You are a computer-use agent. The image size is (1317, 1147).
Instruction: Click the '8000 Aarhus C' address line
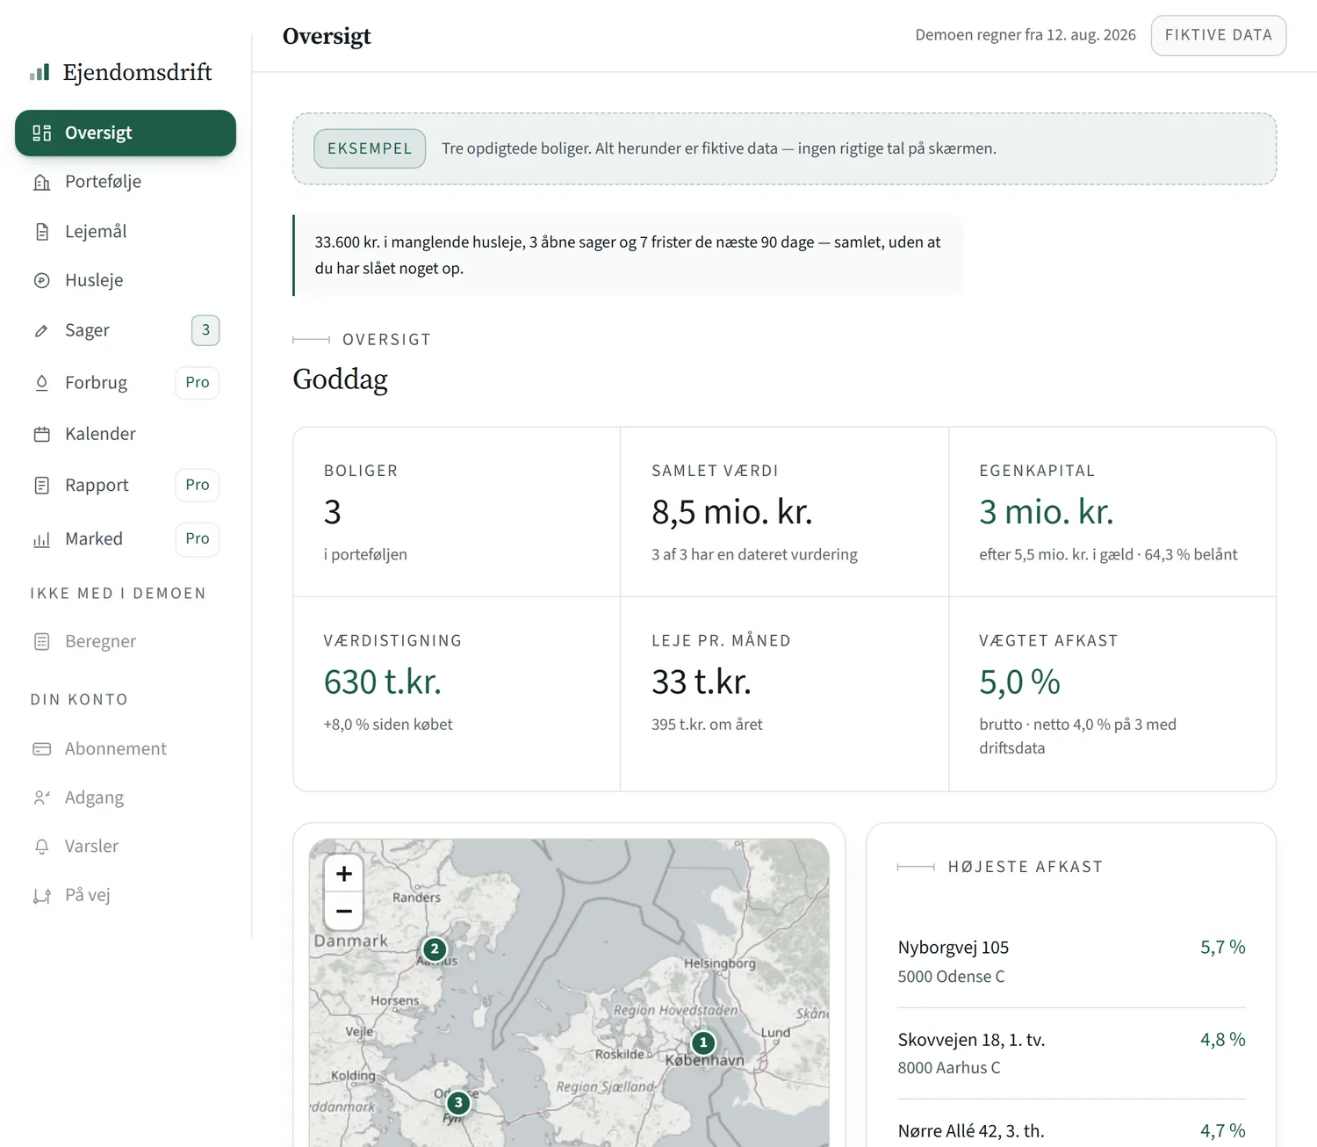click(x=949, y=1068)
